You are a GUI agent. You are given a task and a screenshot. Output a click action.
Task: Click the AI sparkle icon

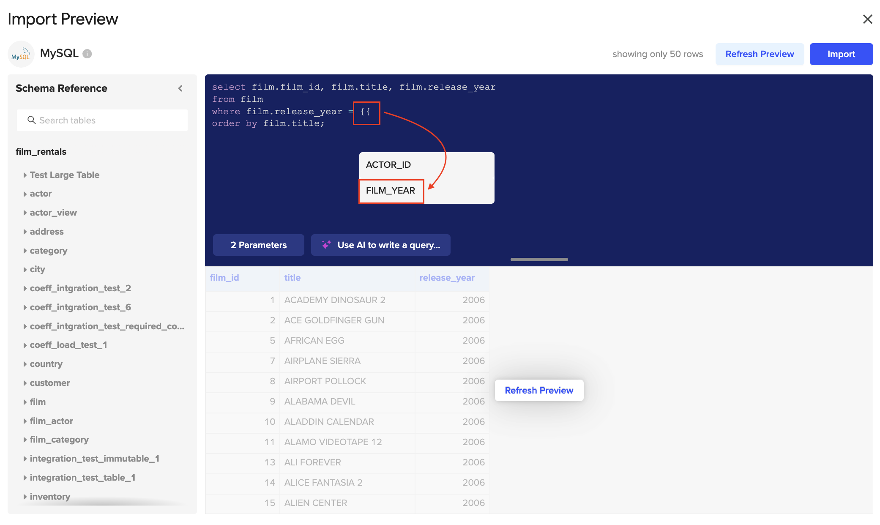tap(326, 245)
